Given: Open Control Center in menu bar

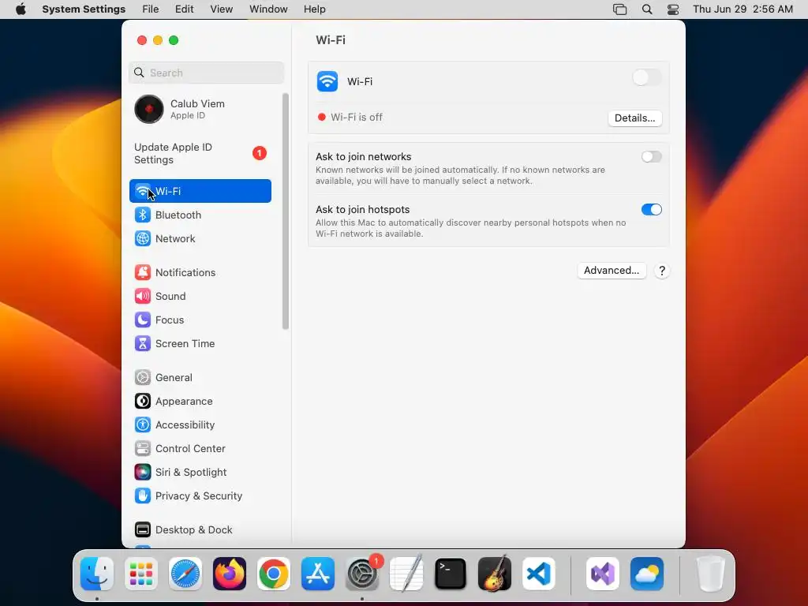Looking at the screenshot, I should pos(673,9).
